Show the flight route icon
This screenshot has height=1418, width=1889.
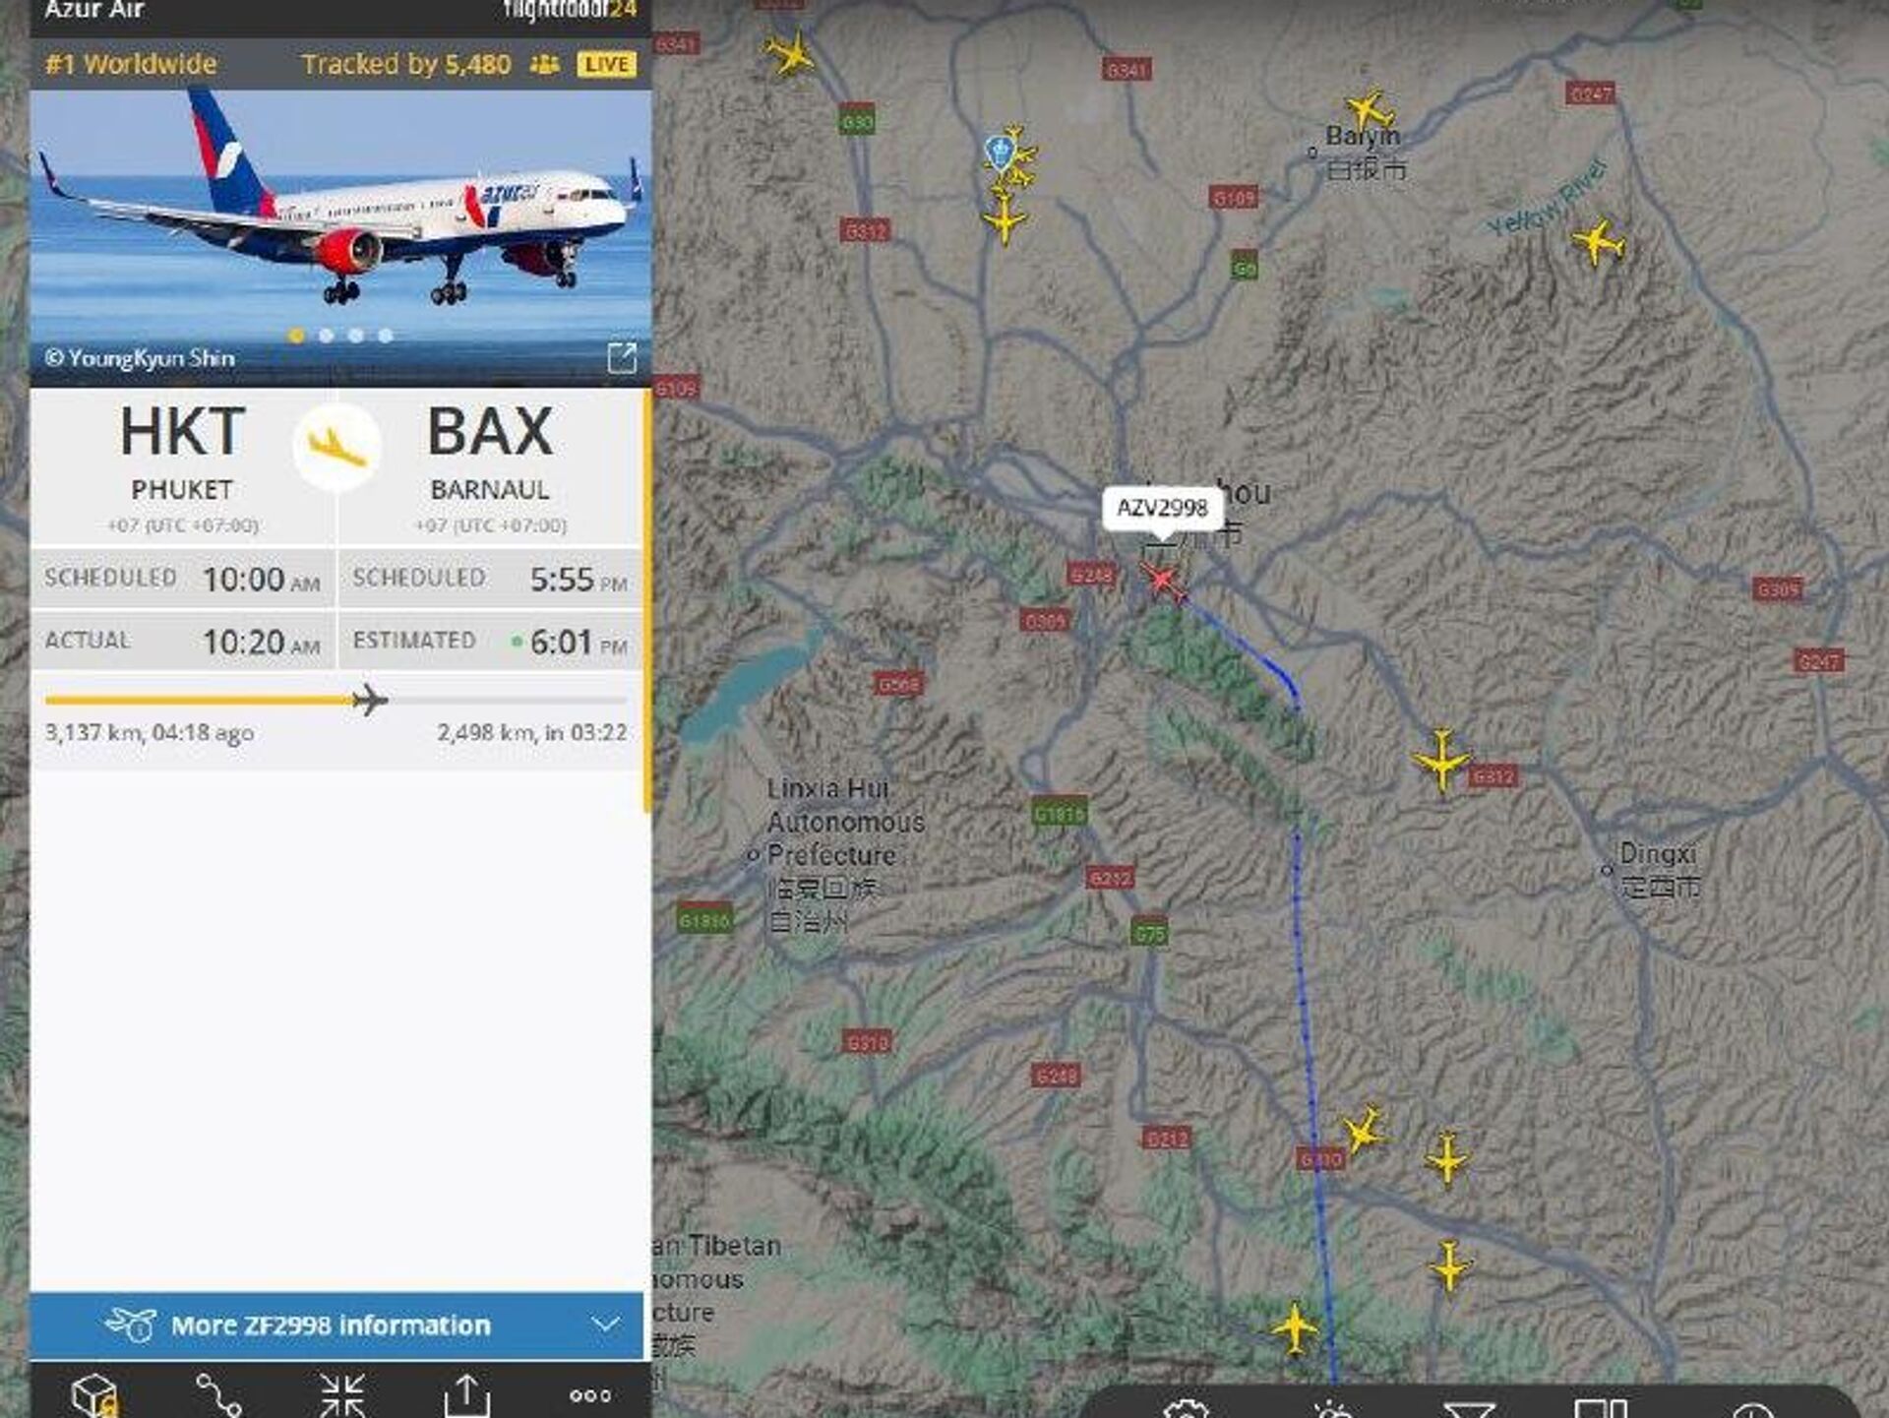[x=218, y=1395]
